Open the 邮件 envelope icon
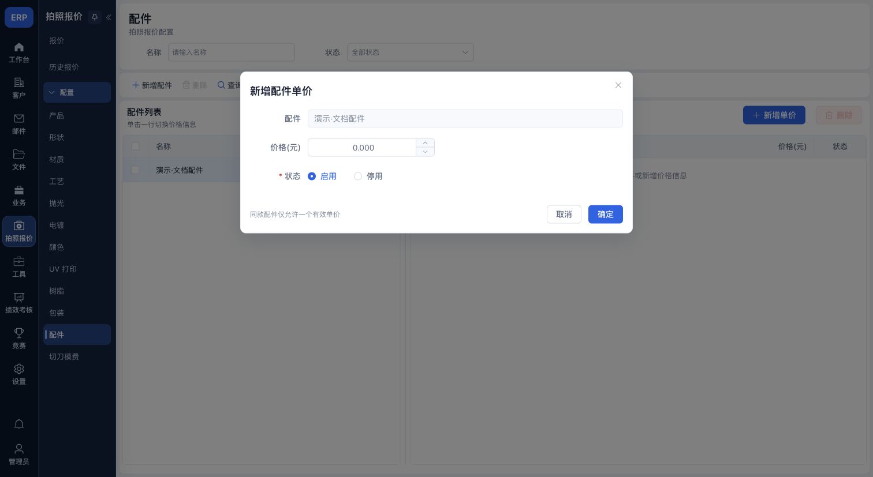The image size is (873, 477). 19,118
